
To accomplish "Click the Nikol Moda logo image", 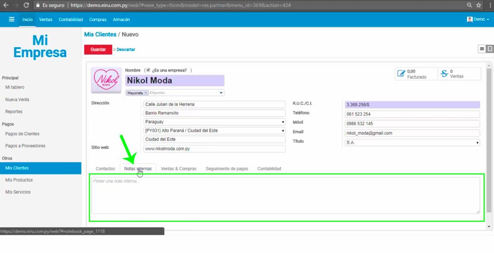I will click(106, 80).
